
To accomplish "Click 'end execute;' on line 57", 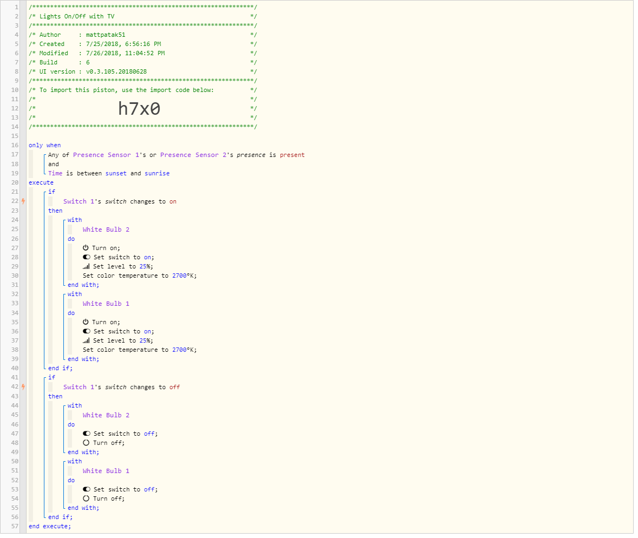I will point(50,526).
